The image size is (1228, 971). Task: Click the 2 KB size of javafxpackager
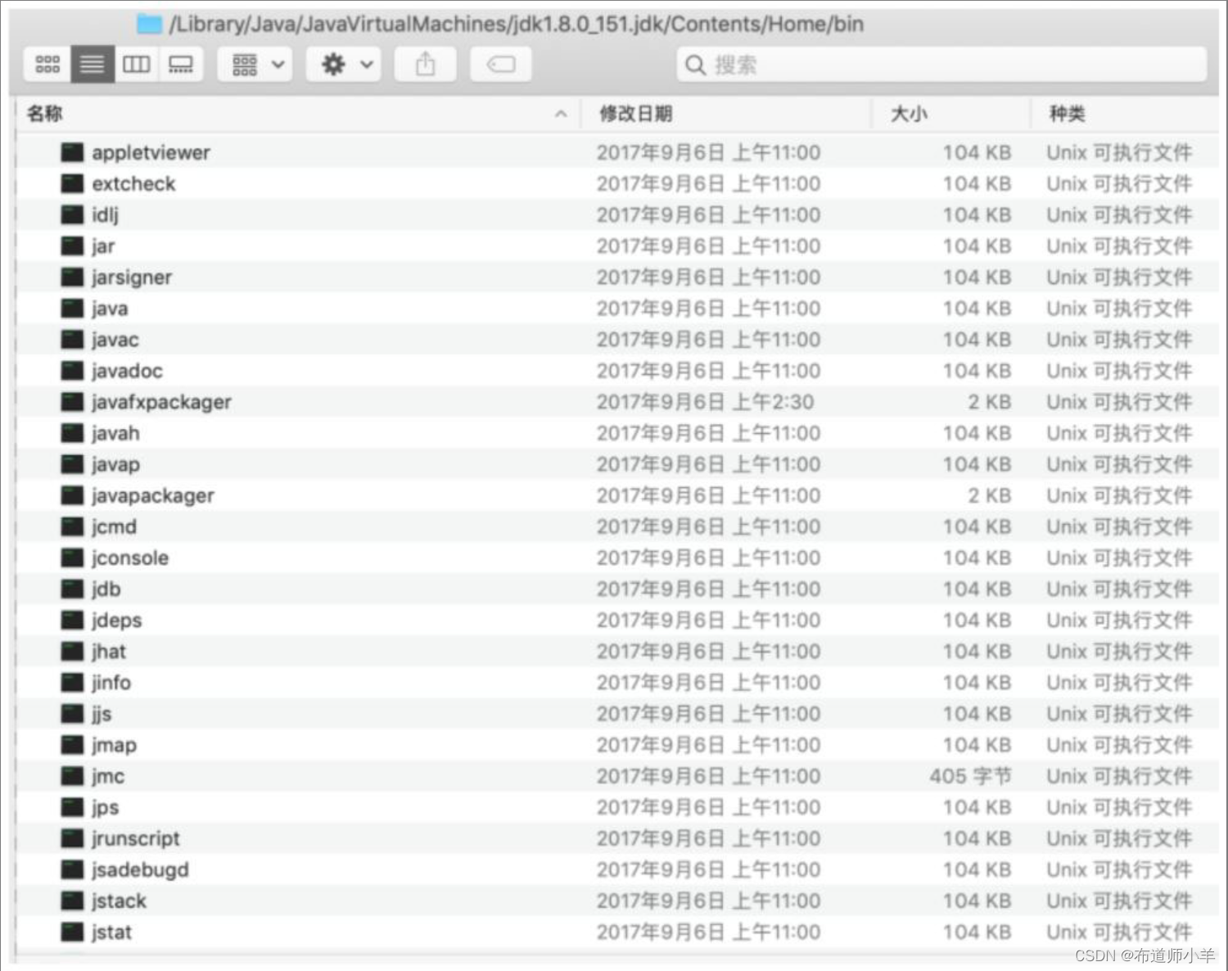990,402
